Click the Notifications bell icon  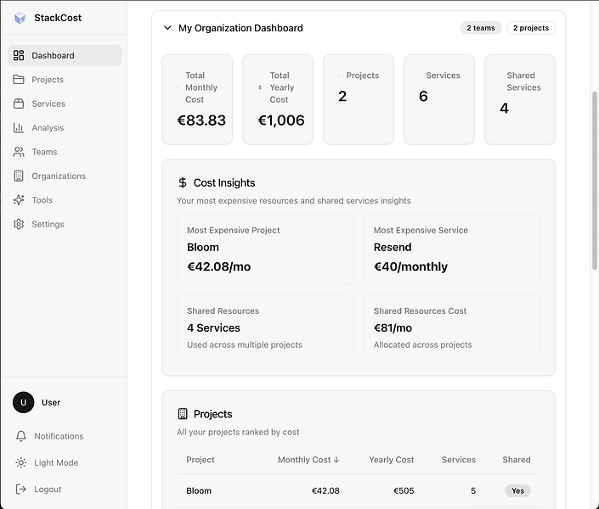tap(21, 436)
